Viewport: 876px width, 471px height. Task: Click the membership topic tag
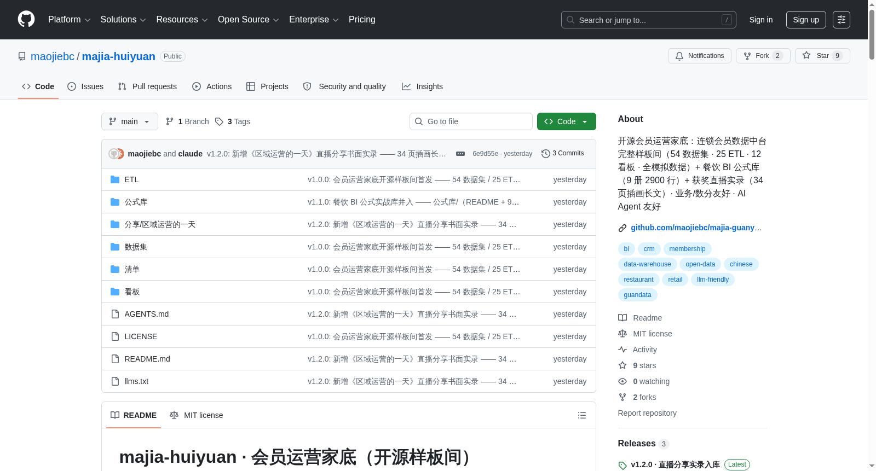(x=687, y=249)
